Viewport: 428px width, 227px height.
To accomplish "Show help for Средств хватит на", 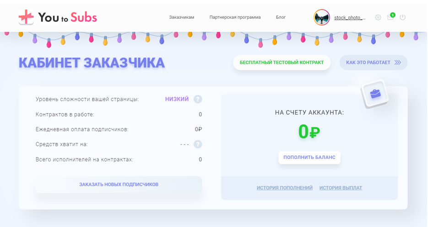I will click(x=198, y=144).
